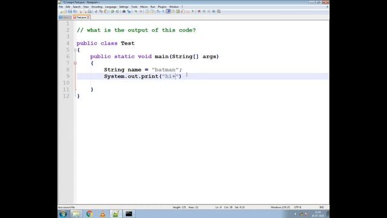Open the Search menu
387x218 pixels.
tap(77, 7)
